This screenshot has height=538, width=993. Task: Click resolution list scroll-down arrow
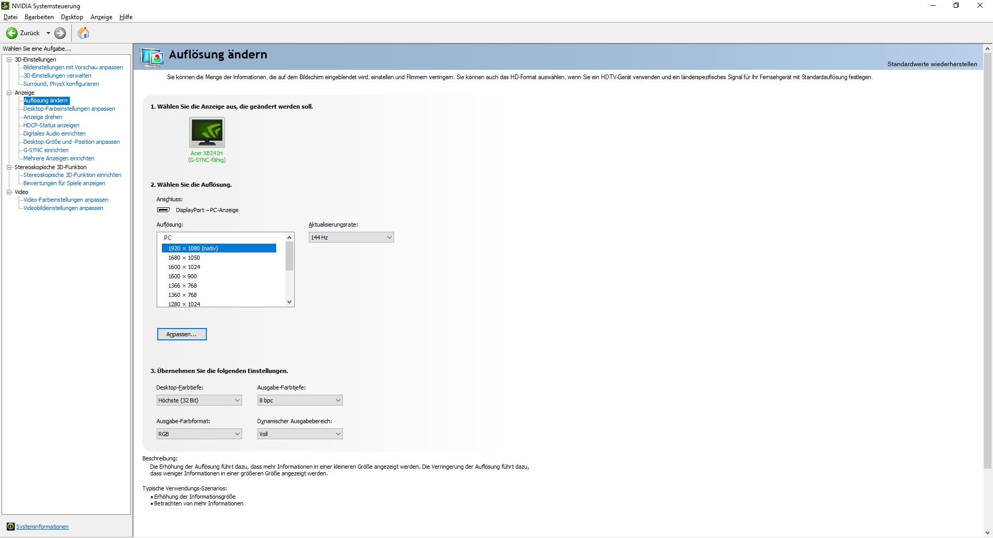tap(290, 302)
